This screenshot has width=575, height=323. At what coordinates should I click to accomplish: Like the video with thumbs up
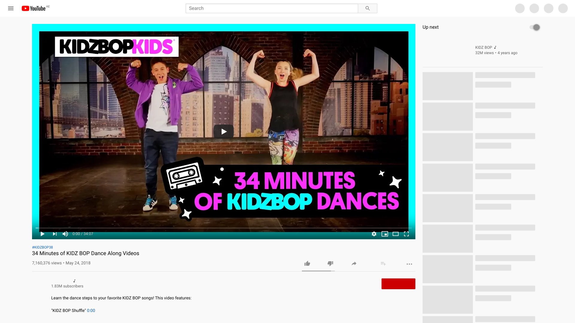(x=307, y=263)
